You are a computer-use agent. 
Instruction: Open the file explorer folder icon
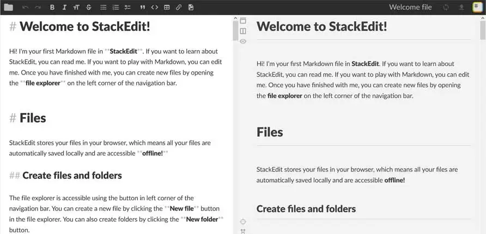click(8, 7)
